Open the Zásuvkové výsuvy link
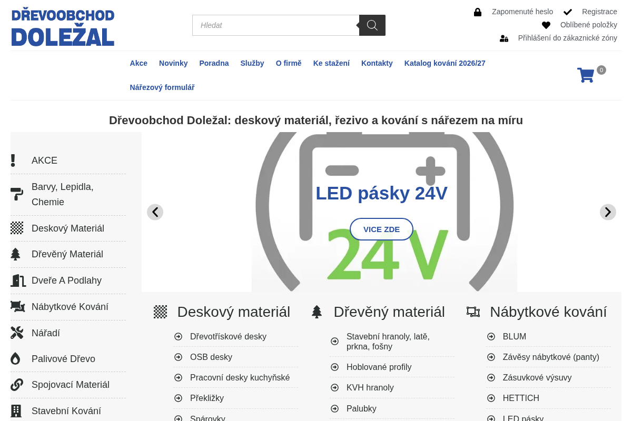Image resolution: width=632 pixels, height=421 pixels. [x=537, y=378]
